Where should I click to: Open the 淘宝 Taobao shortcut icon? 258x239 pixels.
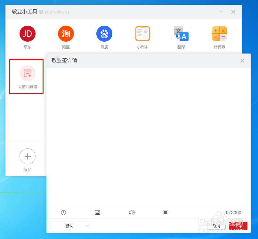tap(66, 34)
